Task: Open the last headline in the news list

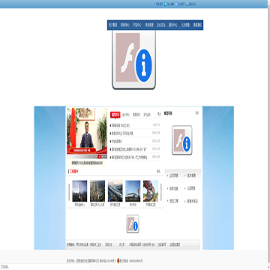Action: point(129,157)
